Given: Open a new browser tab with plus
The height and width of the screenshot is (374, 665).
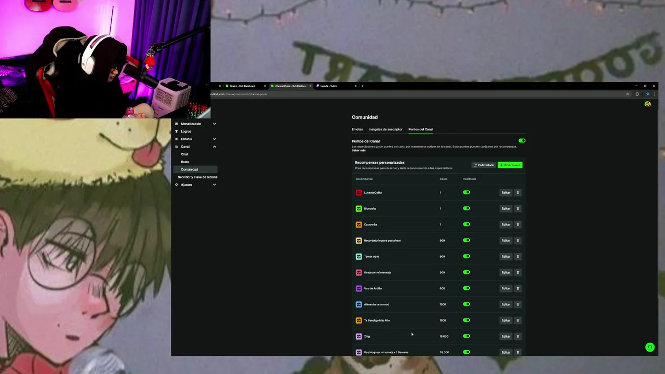Looking at the screenshot, I should [x=363, y=86].
